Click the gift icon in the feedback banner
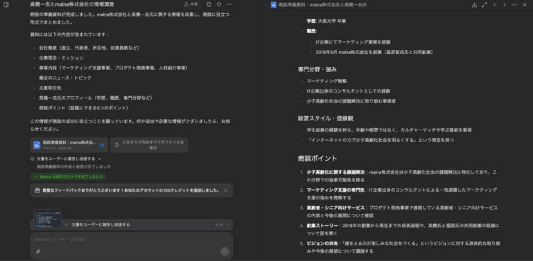The width and height of the screenshot is (533, 261). click(x=37, y=190)
